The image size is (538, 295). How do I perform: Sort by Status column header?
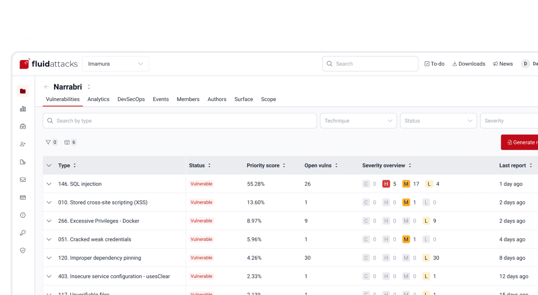point(200,165)
